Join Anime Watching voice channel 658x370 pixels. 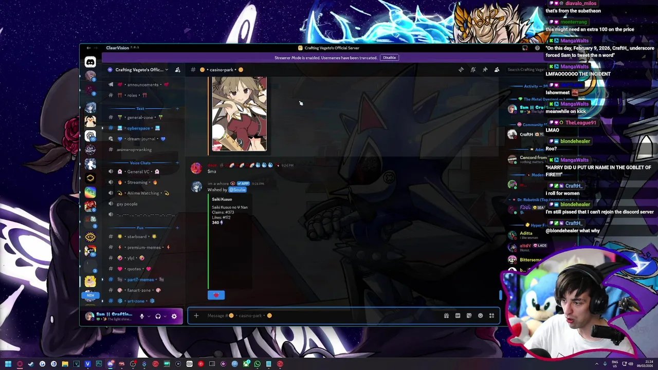tap(142, 193)
